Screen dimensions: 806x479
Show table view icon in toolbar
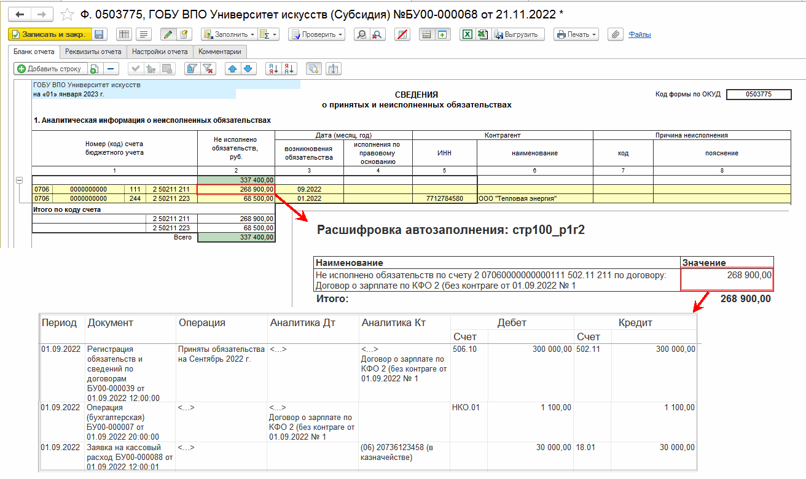click(x=123, y=34)
